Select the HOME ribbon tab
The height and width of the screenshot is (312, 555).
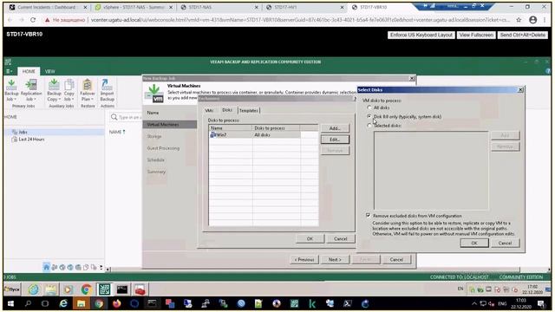(x=29, y=71)
